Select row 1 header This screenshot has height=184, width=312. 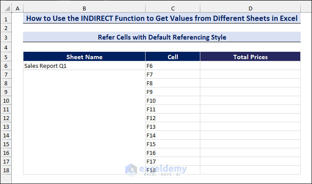6,19
